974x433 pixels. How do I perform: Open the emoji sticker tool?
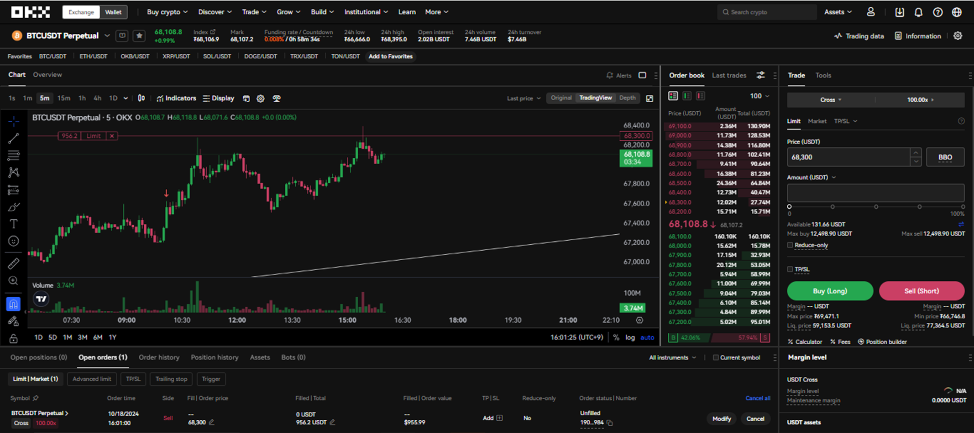pos(14,241)
